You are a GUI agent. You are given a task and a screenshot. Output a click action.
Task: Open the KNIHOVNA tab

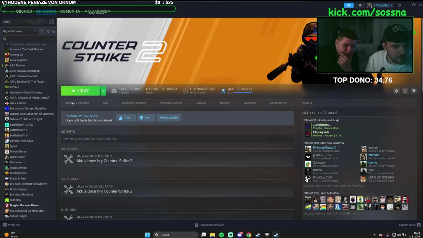[46, 11]
